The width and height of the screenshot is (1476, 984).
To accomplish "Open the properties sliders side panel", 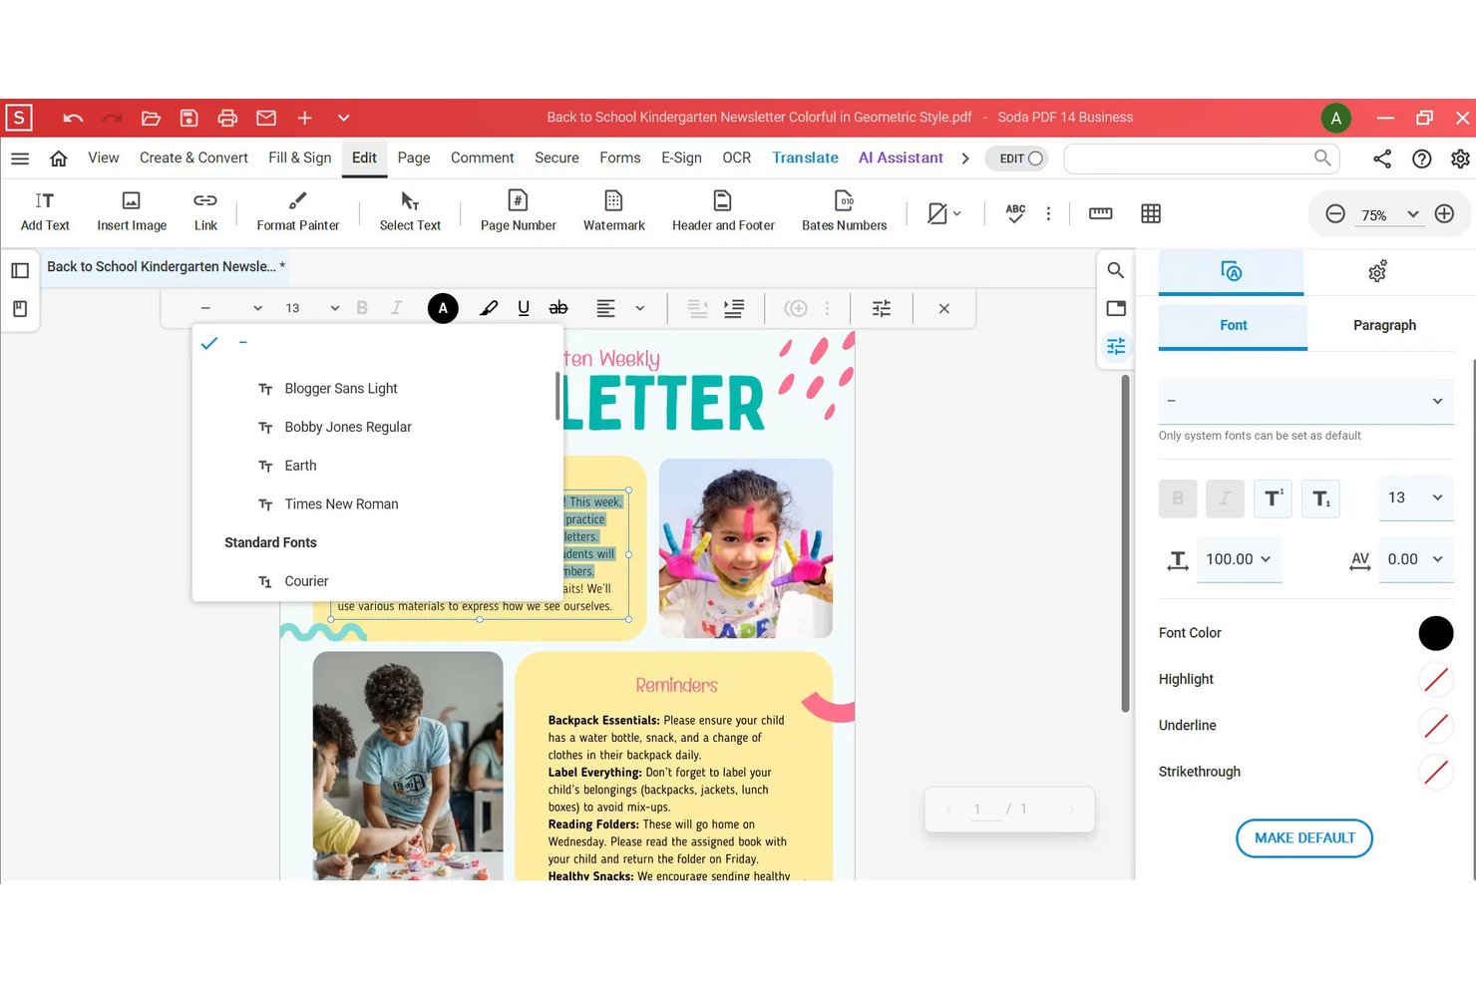I will click(1116, 346).
